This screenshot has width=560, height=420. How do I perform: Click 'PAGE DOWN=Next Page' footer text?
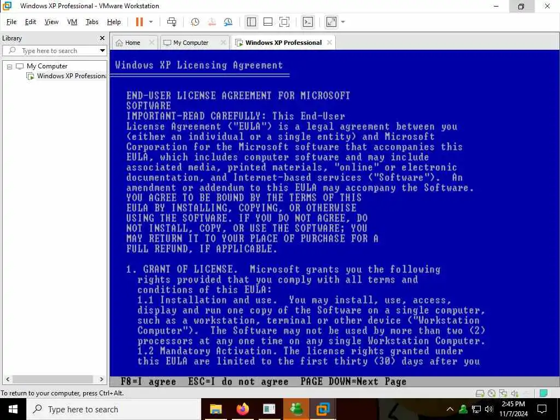(353, 381)
